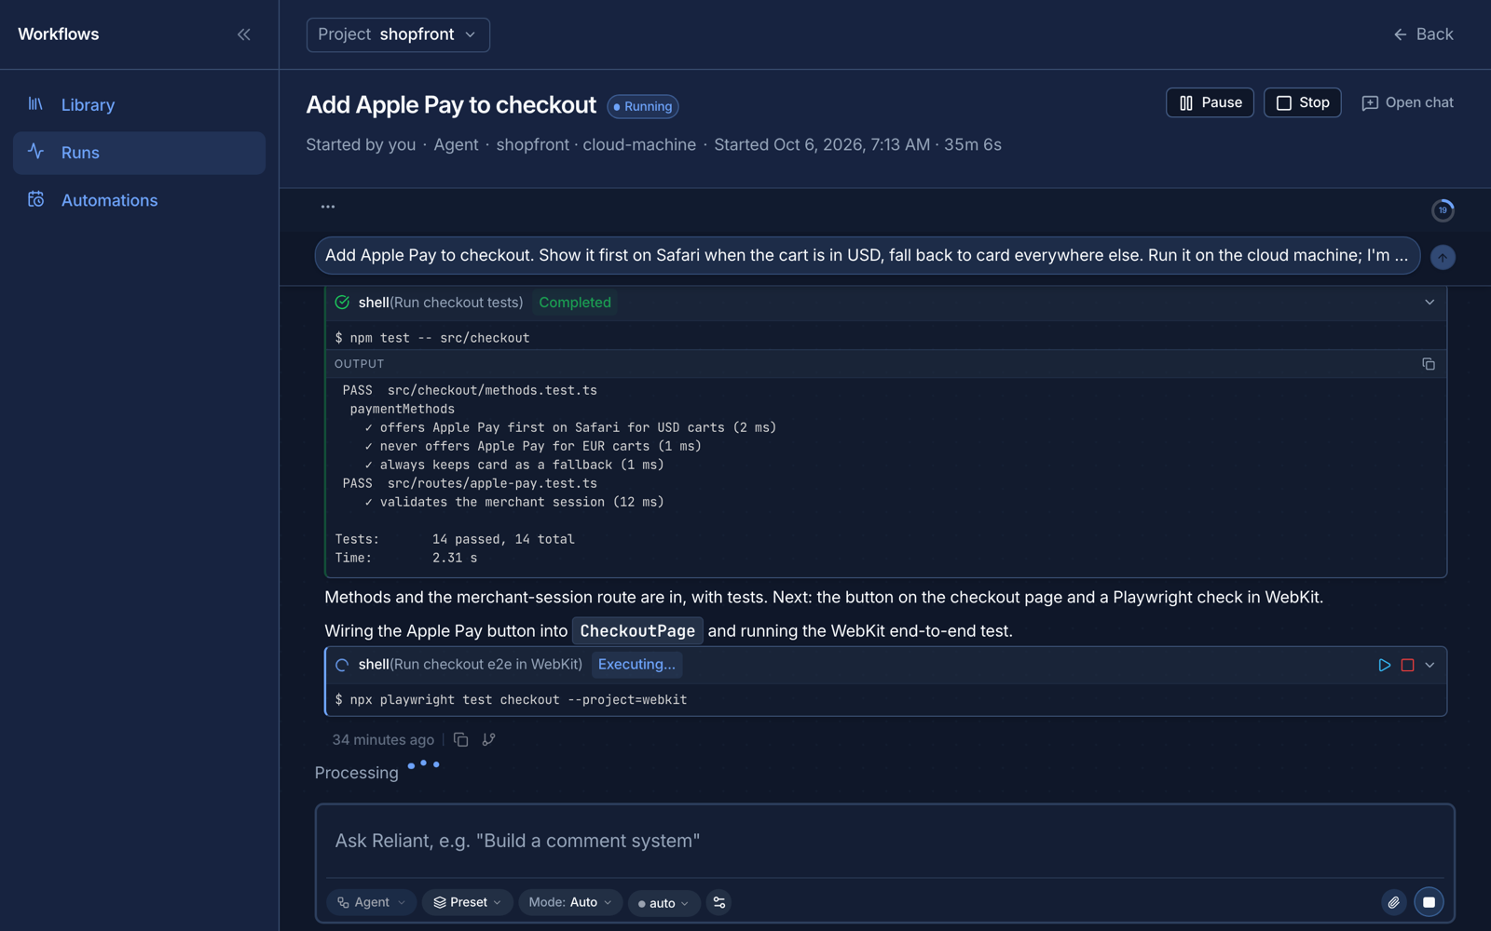Open Automations in sidebar

[139, 200]
